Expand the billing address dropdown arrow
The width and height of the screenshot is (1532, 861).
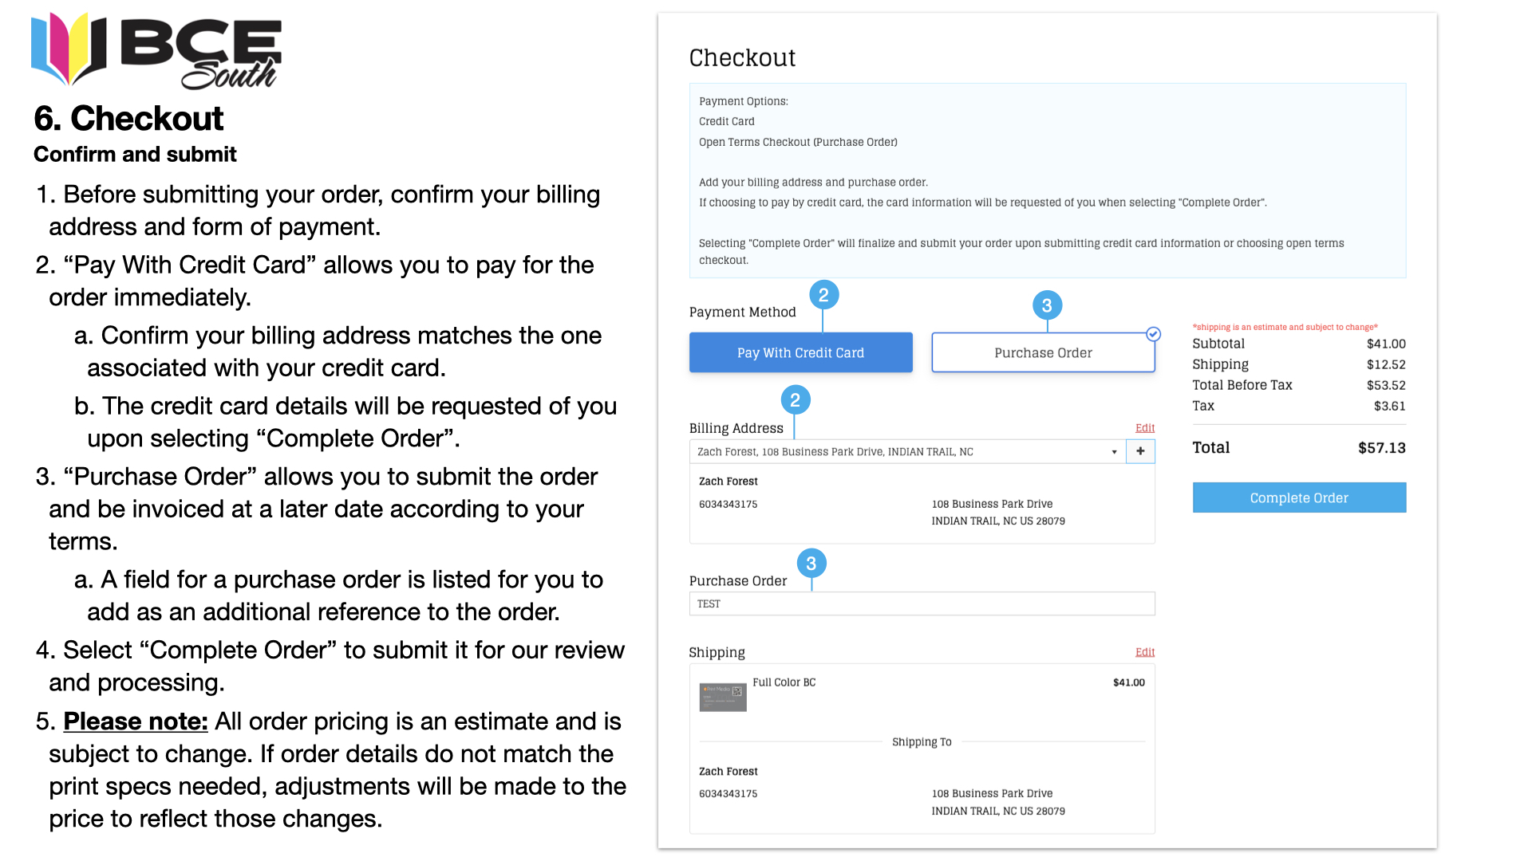coord(1114,452)
